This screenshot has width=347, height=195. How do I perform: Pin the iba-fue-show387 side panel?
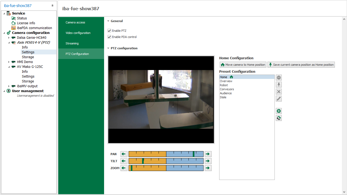point(53,6)
